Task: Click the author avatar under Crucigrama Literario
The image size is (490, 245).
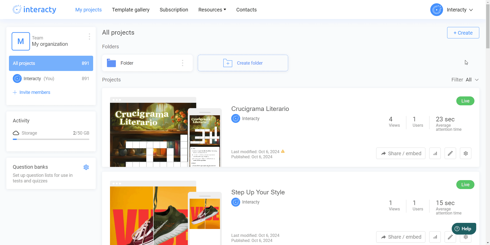Action: [x=236, y=119]
